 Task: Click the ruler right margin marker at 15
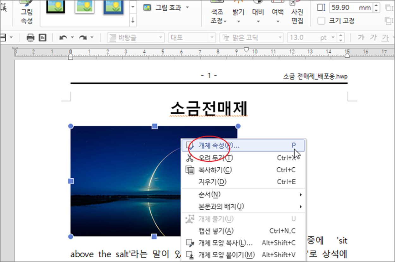[347, 56]
